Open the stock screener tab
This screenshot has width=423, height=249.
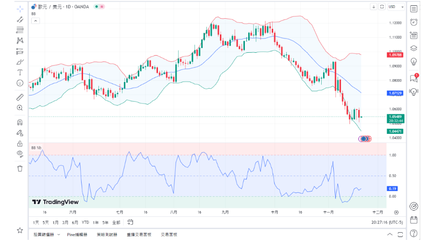pyautogui.click(x=44, y=235)
